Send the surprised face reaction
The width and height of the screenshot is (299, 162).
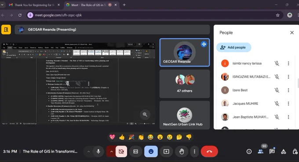pyautogui.click(x=160, y=137)
